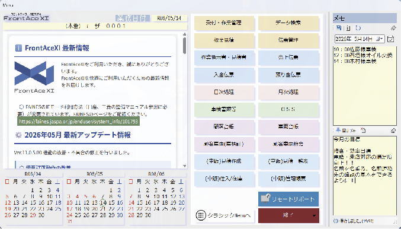Click memo line 12:00 石垣様オイル交換
This screenshot has width=401, height=229.
tap(363, 55)
